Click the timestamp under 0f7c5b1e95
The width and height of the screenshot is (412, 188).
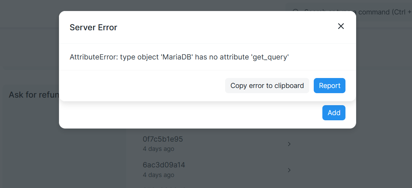pos(158,149)
